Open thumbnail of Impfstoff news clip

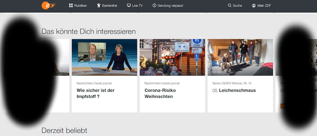[104, 57]
